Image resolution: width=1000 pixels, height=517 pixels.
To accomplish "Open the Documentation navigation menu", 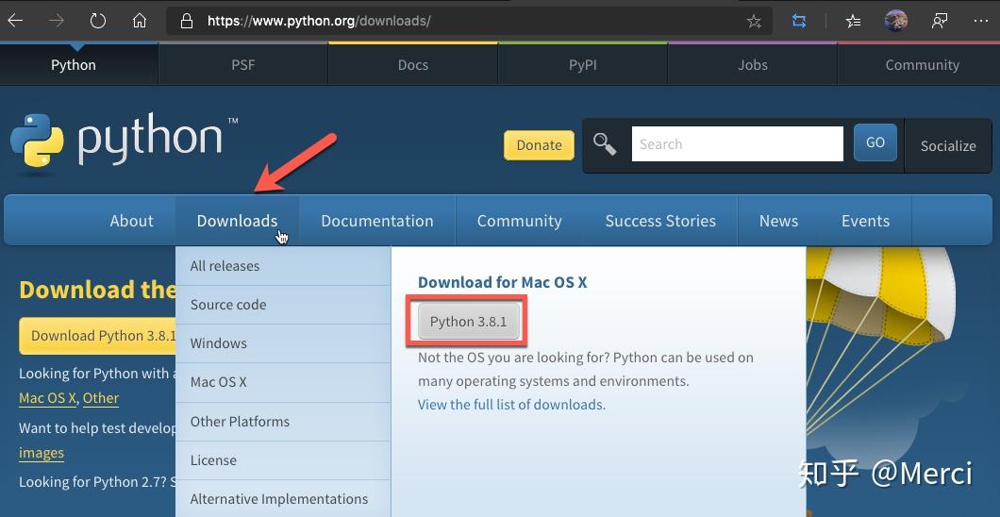I will pyautogui.click(x=377, y=221).
